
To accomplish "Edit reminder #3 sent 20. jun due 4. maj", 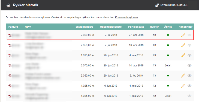I will click(183, 55).
